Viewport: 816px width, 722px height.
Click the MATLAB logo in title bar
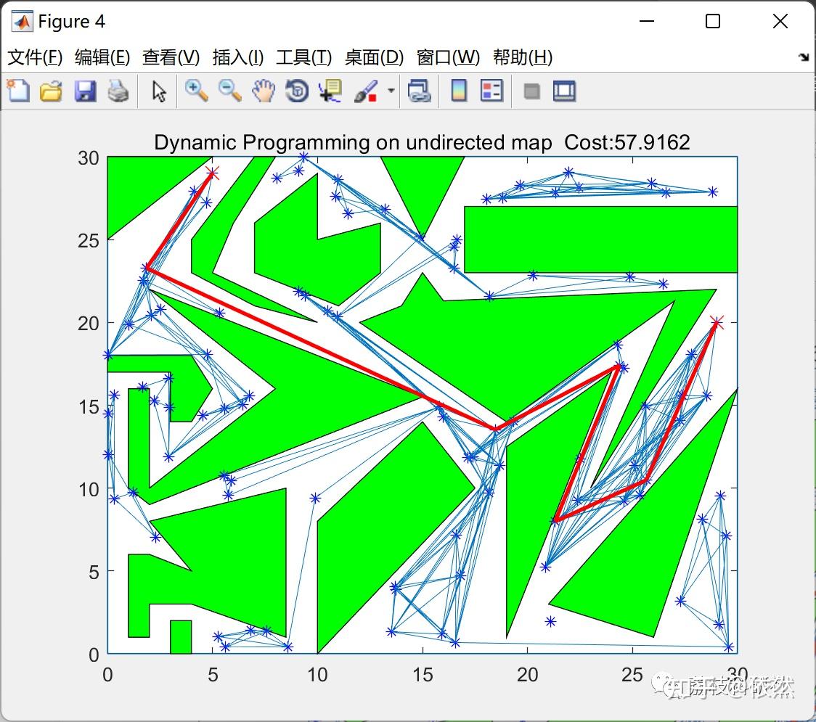(23, 21)
